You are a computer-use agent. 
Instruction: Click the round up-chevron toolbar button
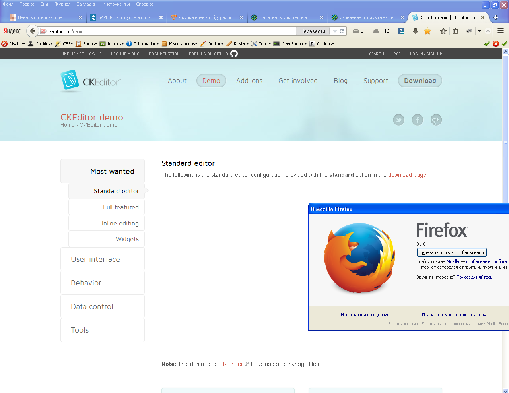[488, 31]
